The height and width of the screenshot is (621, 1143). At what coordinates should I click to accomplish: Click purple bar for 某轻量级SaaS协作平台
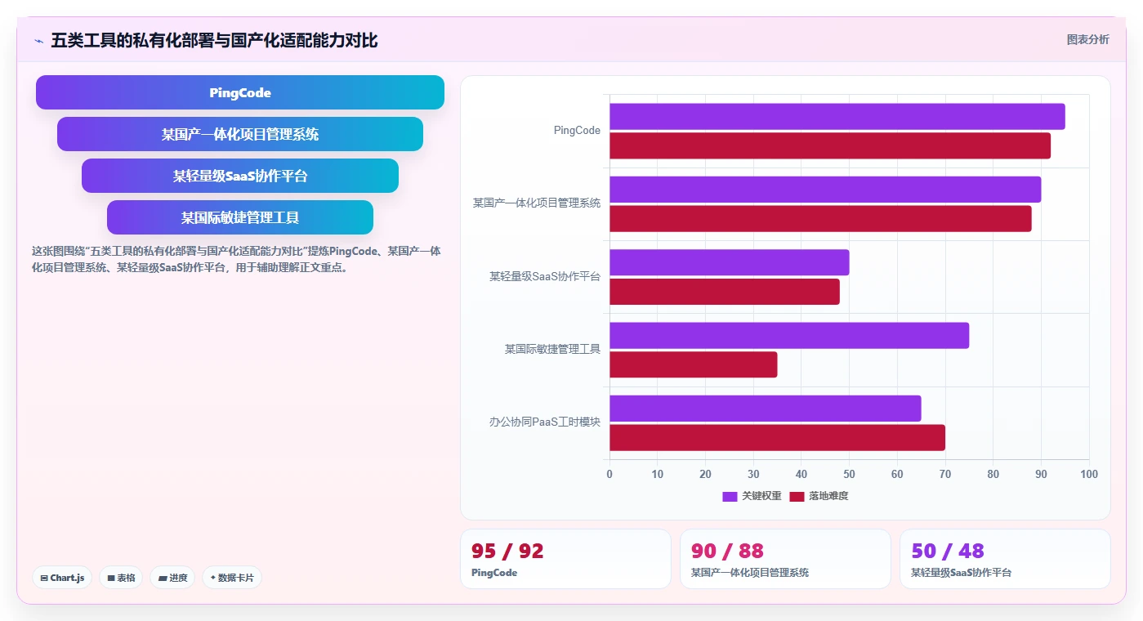(x=730, y=262)
